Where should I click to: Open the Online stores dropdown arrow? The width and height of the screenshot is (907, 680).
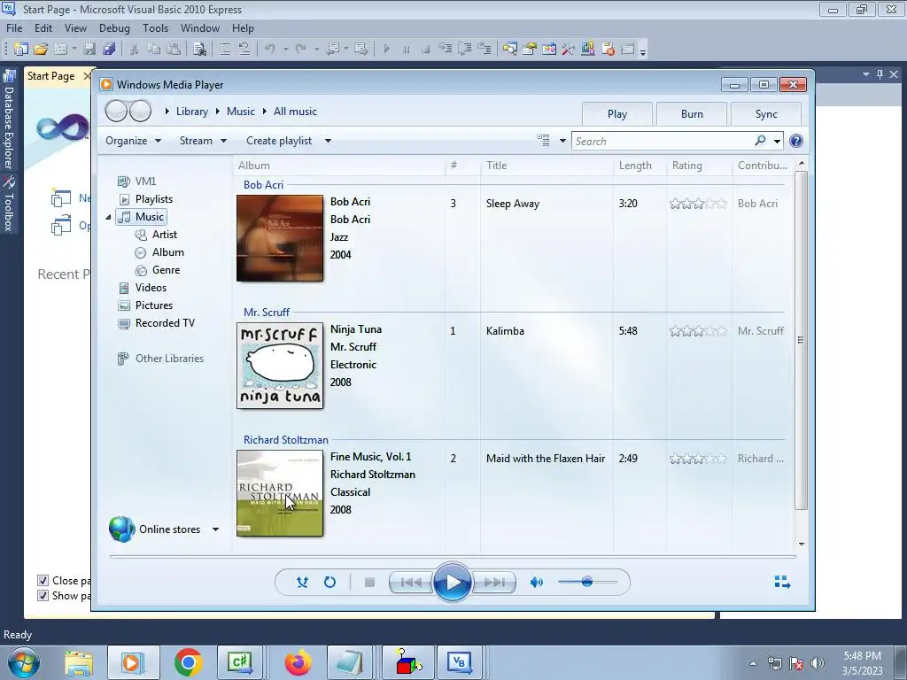click(x=215, y=529)
